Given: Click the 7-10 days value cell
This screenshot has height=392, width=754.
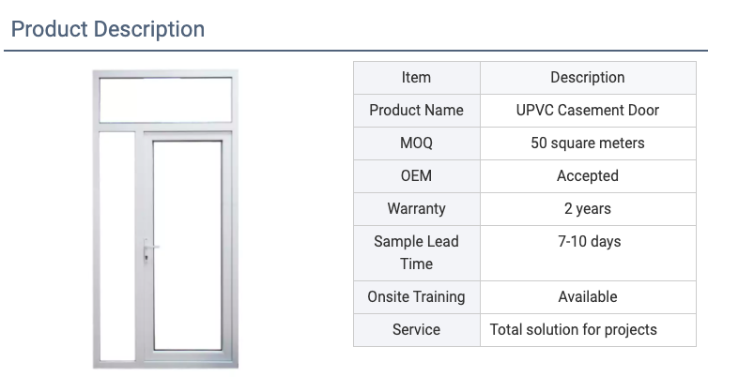Looking at the screenshot, I should [x=588, y=252].
